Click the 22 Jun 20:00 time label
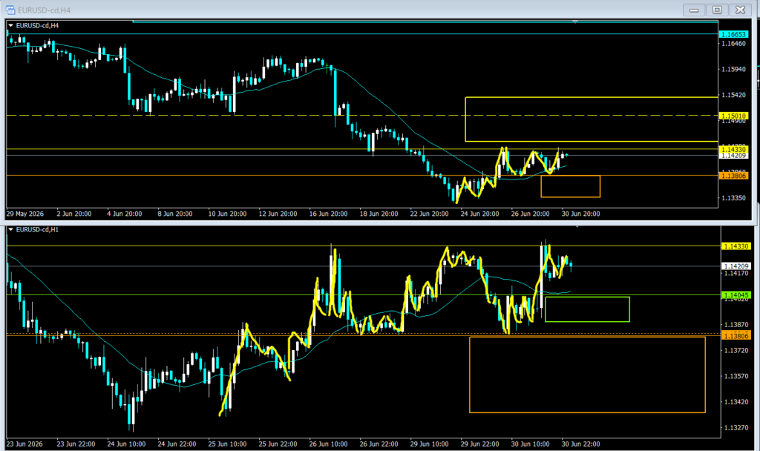 pyautogui.click(x=429, y=214)
